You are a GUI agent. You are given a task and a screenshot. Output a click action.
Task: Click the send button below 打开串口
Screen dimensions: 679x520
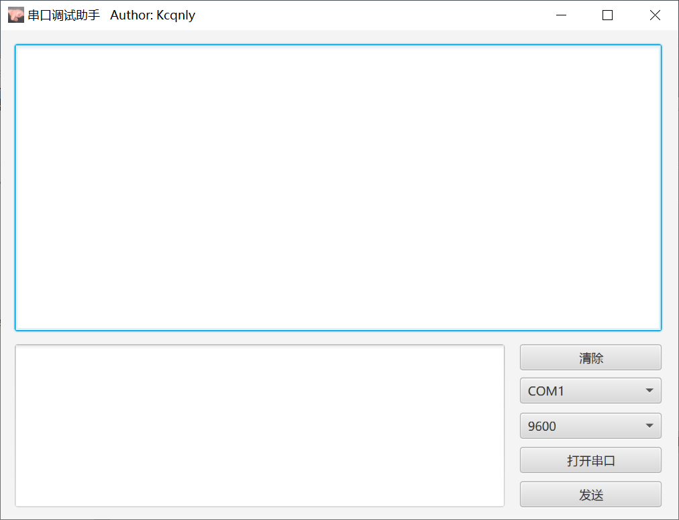coord(590,494)
